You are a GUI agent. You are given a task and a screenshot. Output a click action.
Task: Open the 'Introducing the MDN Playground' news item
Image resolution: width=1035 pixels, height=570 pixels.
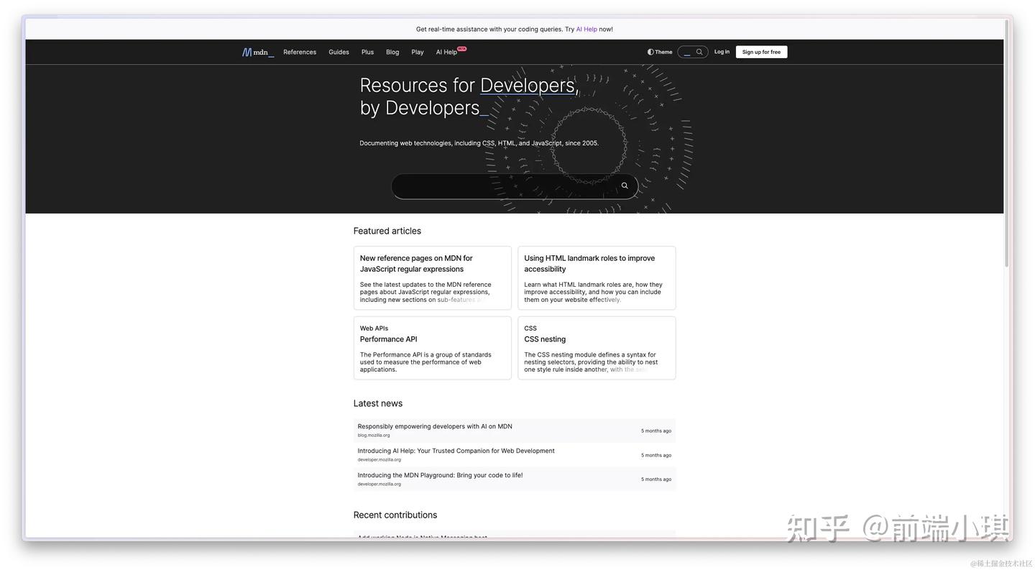pyautogui.click(x=441, y=475)
